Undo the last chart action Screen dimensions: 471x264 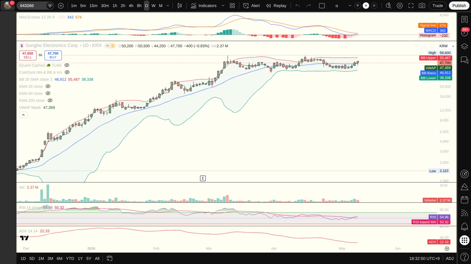tap(298, 6)
